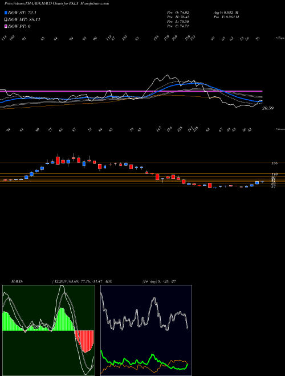This screenshot has height=376, width=285.
Task: Click the 'MACD:' panel label
Action: click(x=17, y=281)
